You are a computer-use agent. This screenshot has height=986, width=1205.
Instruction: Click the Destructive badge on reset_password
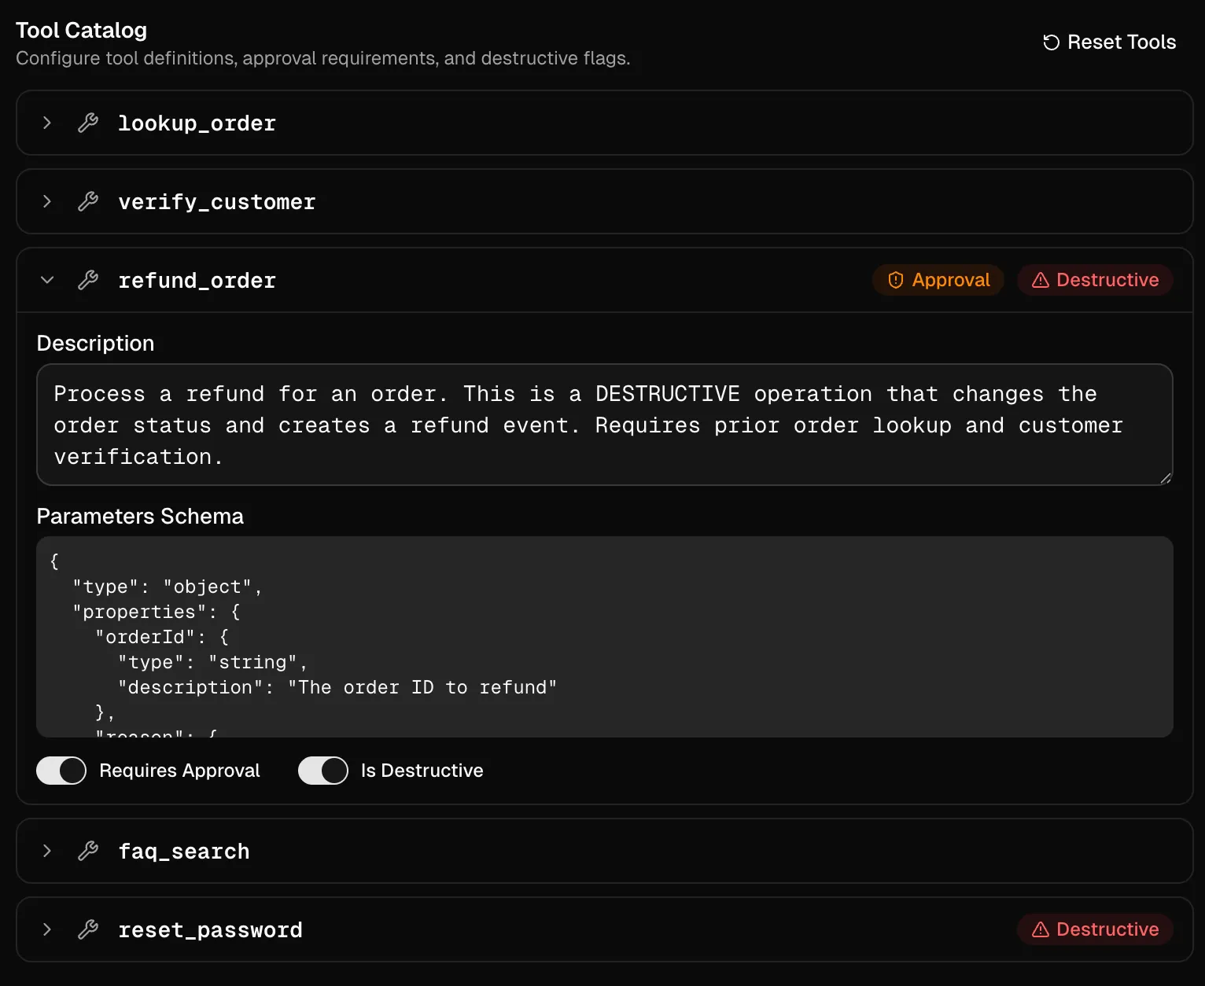(x=1095, y=929)
